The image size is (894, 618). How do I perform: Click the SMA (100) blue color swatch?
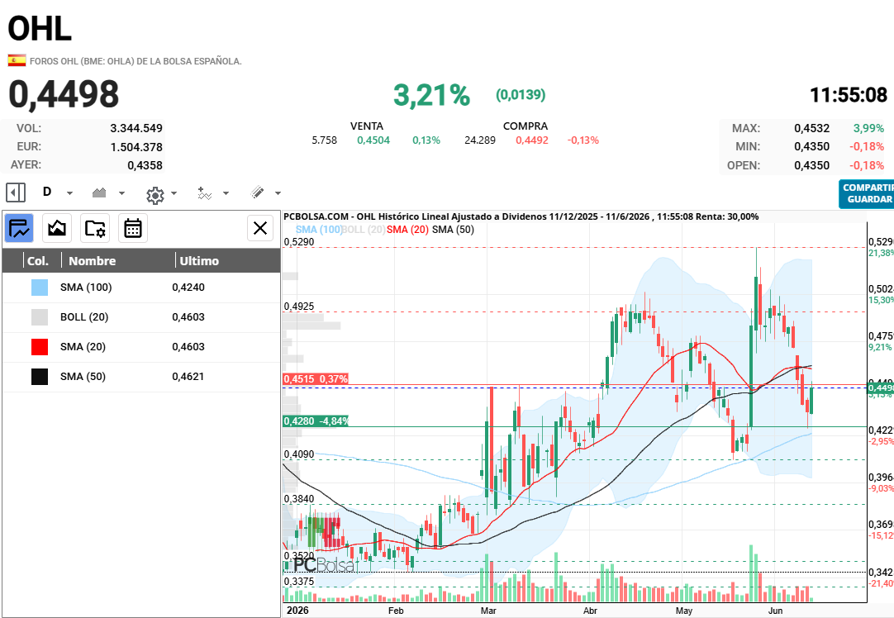[x=40, y=288]
